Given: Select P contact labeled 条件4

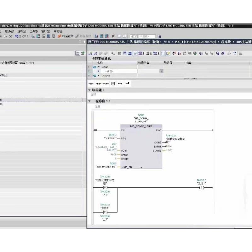Looking at the screenshot, I should [x=105, y=212].
